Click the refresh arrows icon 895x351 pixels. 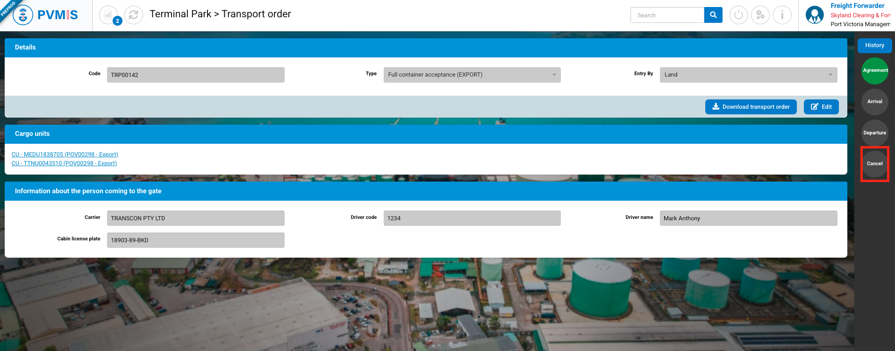134,15
